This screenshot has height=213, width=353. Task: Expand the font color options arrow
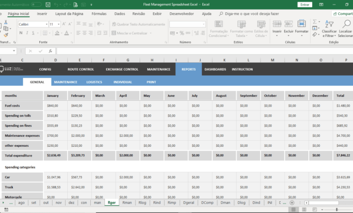[71, 33]
